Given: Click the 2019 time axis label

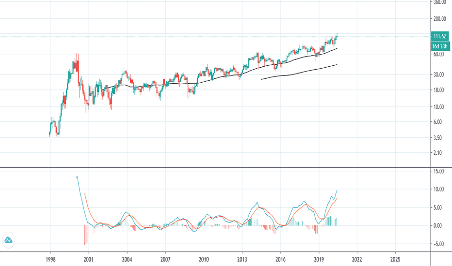Looking at the screenshot, I should [319, 260].
